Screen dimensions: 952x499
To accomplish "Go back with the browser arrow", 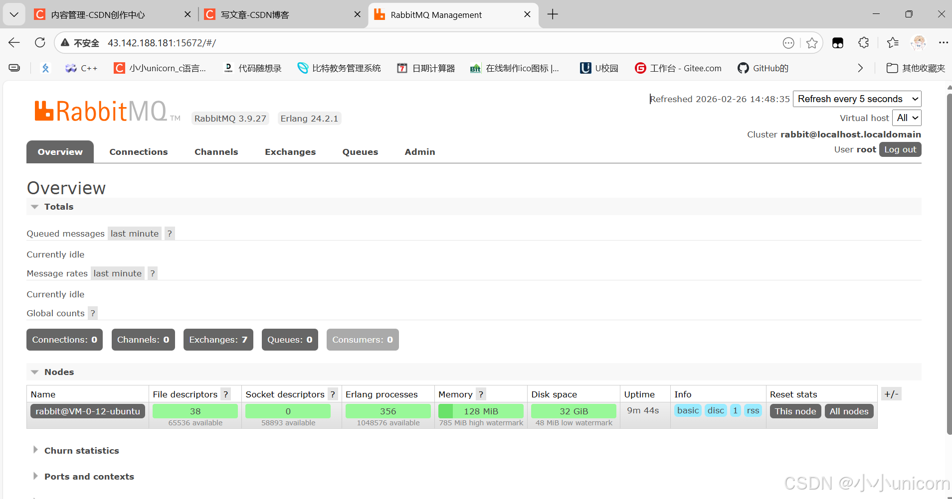I will pos(14,43).
